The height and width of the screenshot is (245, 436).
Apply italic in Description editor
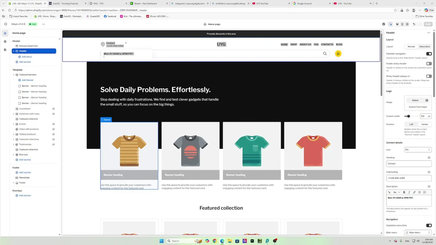pyautogui.click(x=409, y=192)
